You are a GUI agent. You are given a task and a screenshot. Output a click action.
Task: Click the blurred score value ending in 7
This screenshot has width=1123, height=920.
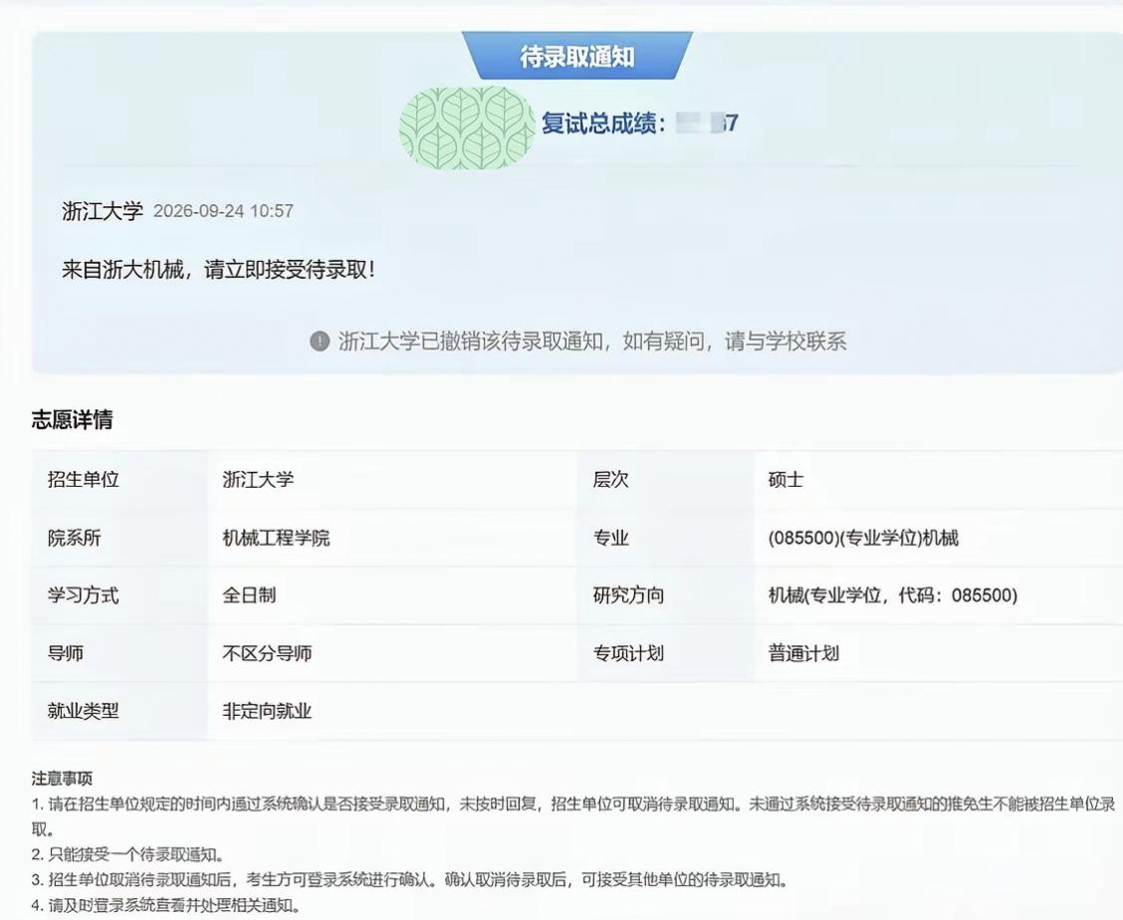(707, 123)
